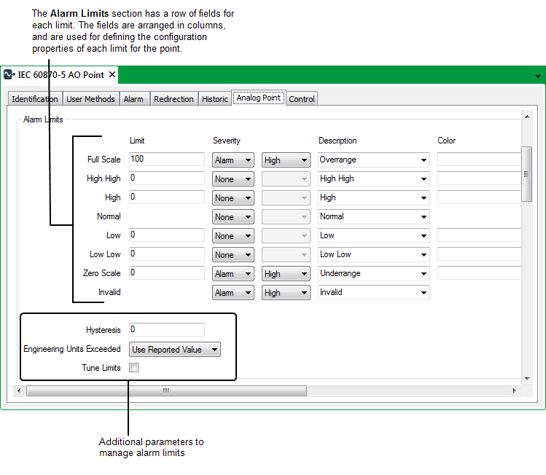Click the Full Scale color field

coord(479,160)
